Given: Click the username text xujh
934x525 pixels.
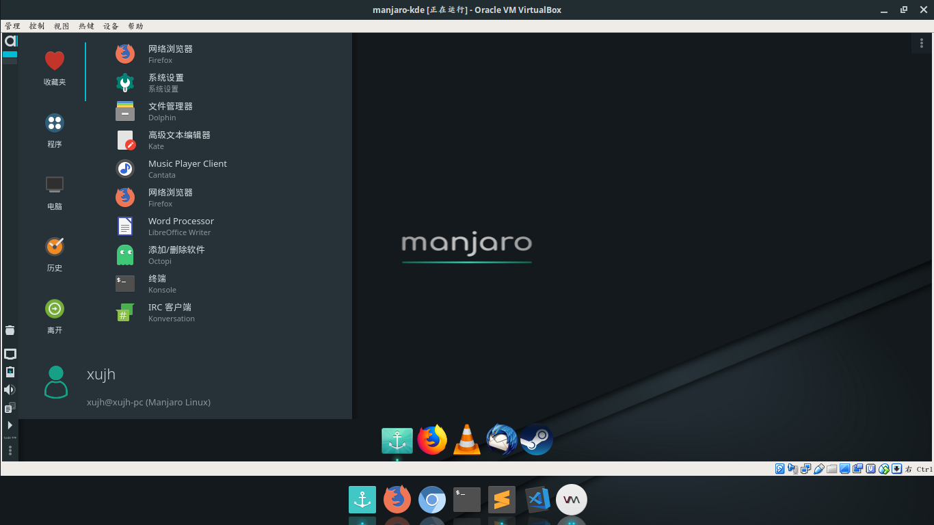Looking at the screenshot, I should (x=101, y=374).
